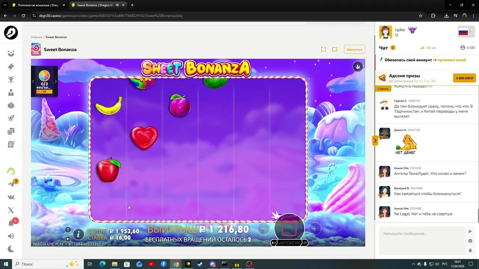Switch the game to fullscreen mode
Image resolution: width=479 pixels, height=269 pixels.
(323, 49)
